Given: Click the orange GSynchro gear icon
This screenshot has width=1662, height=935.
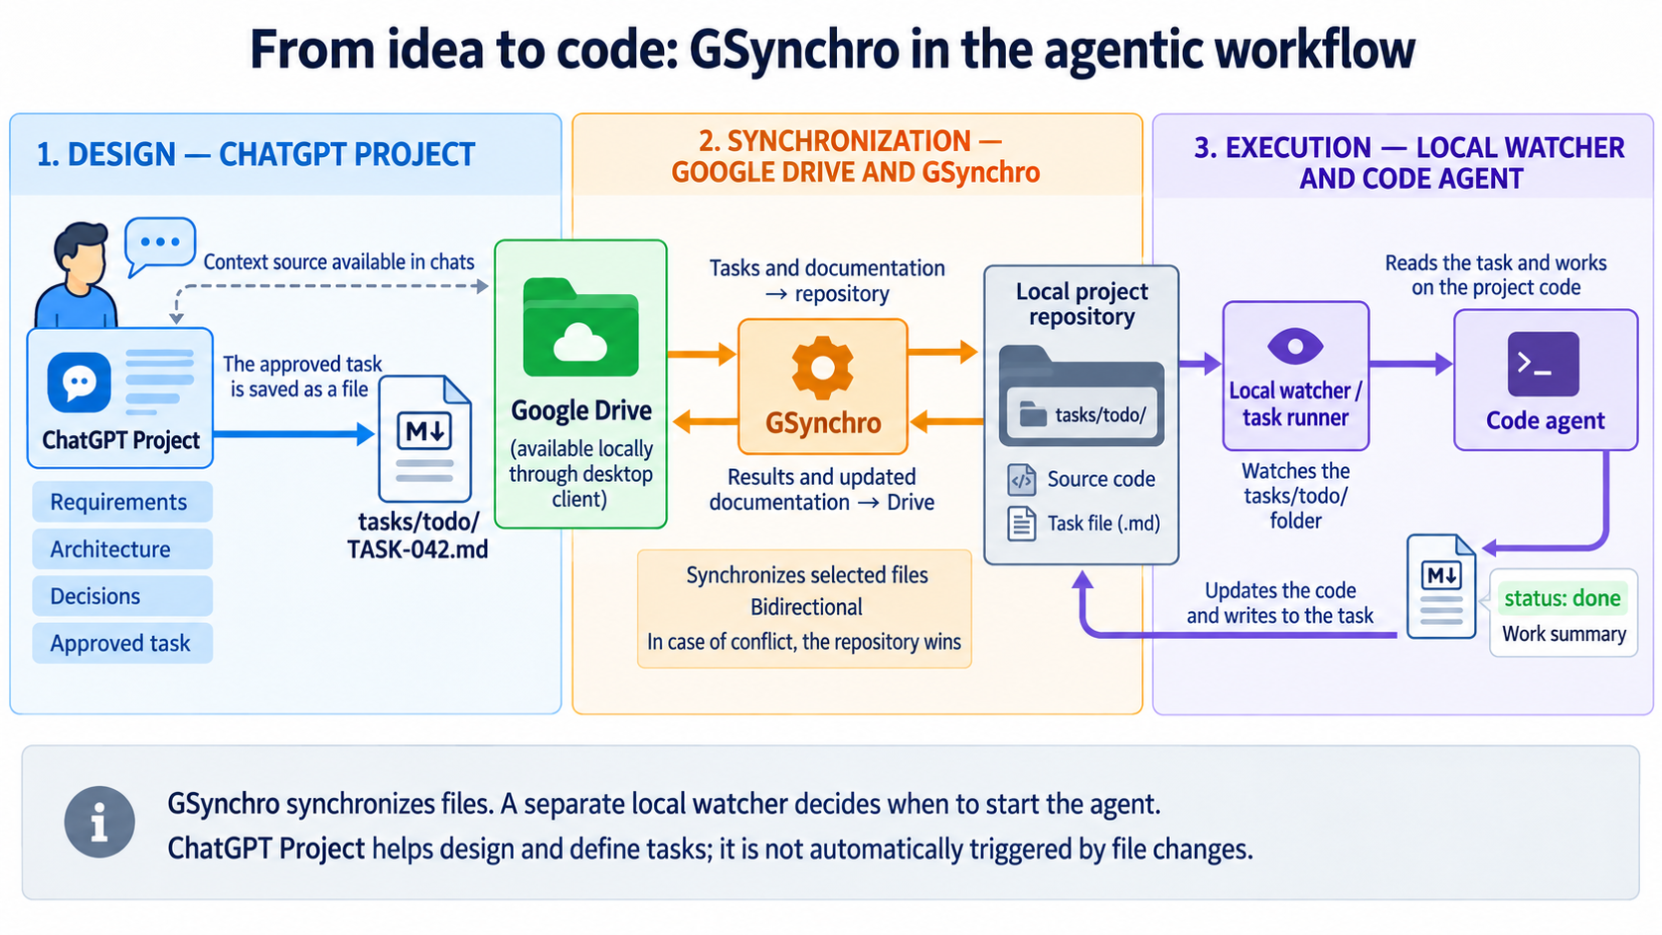Looking at the screenshot, I should [822, 368].
